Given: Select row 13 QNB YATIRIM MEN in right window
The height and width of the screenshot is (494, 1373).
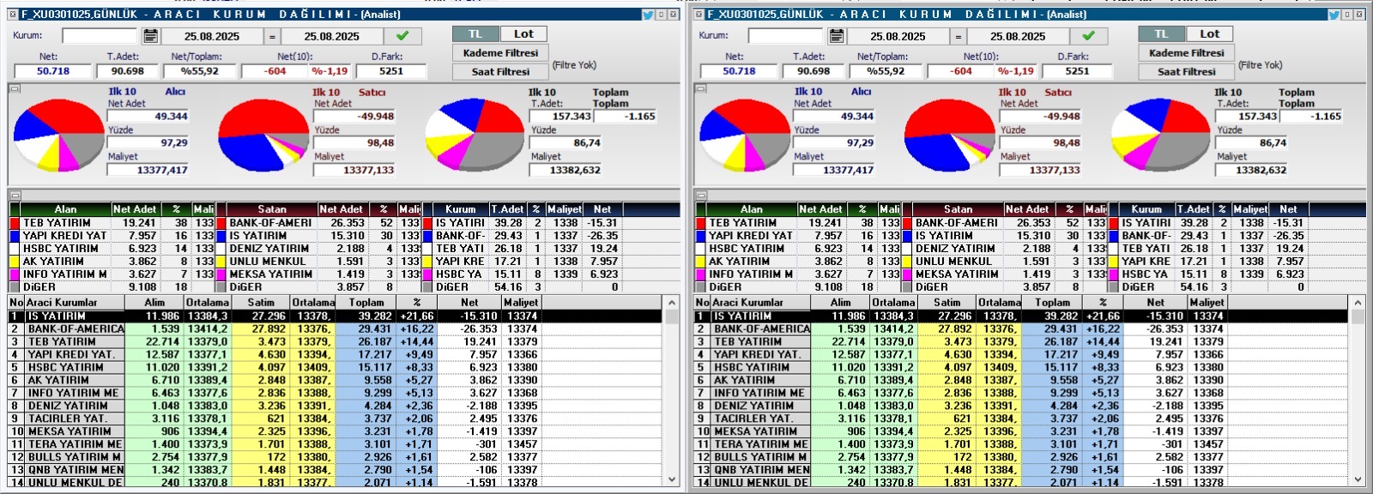Looking at the screenshot, I should [1022, 471].
